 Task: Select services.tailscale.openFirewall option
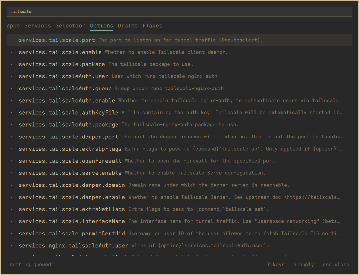(179, 161)
